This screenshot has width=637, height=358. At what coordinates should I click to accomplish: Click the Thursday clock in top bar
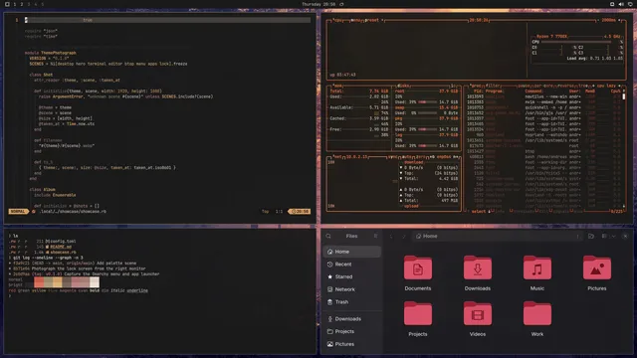coord(318,4)
